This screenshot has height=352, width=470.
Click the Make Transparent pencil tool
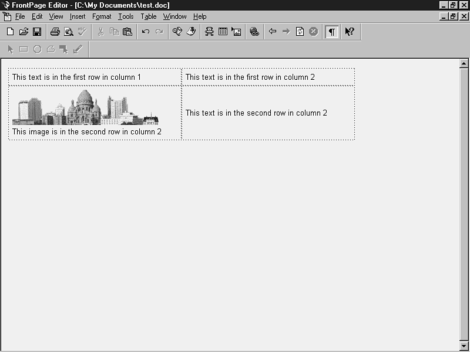coord(78,49)
